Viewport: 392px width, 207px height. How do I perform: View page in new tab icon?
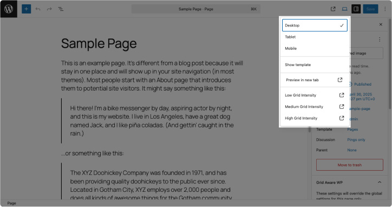click(333, 9)
